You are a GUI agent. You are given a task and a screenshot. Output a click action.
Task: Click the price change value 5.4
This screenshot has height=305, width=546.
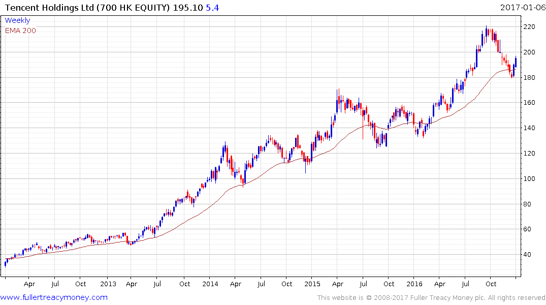[x=212, y=7]
